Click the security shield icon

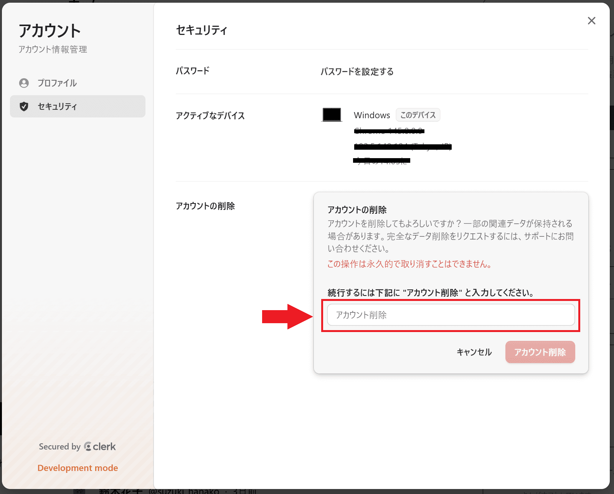24,106
